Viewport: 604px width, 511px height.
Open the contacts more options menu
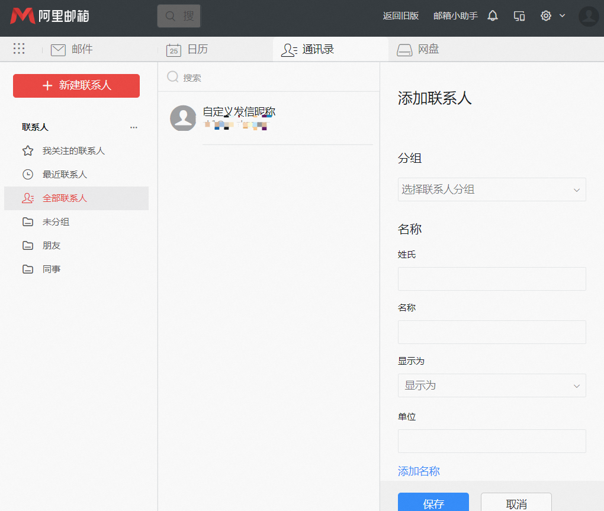pyautogui.click(x=133, y=127)
